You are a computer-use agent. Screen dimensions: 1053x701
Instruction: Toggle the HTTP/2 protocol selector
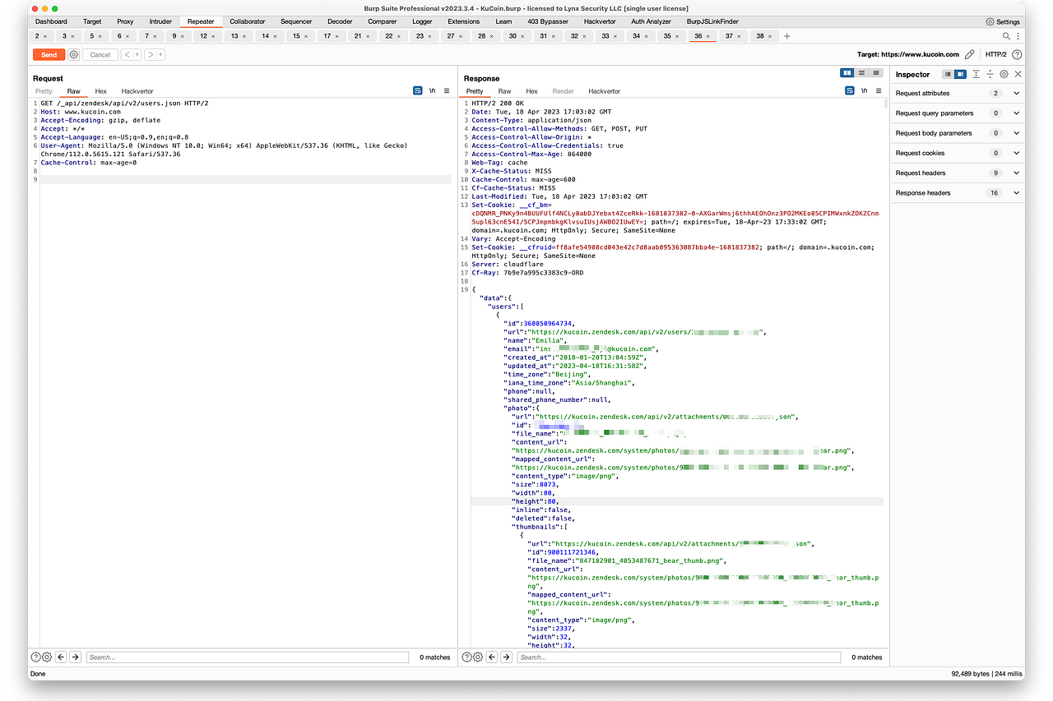click(x=995, y=54)
